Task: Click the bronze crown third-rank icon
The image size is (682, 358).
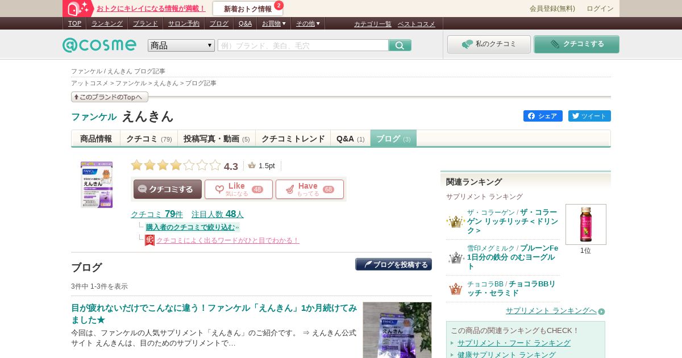Action: [x=455, y=289]
